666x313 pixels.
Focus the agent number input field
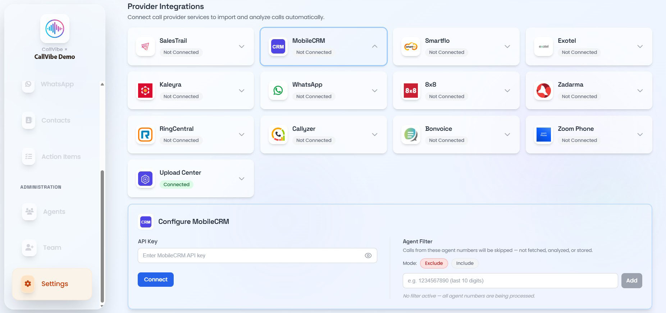[x=510, y=281]
